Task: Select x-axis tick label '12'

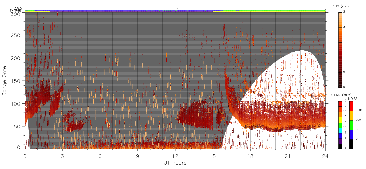Action: click(x=175, y=156)
